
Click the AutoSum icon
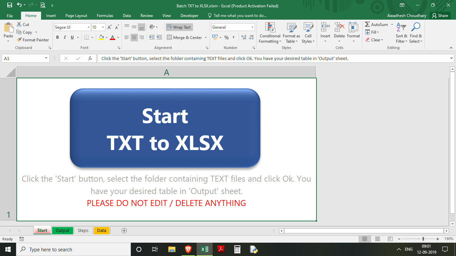click(x=368, y=25)
